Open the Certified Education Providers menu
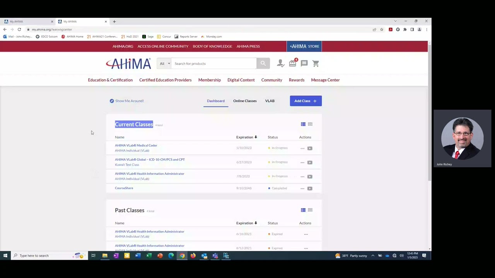495x278 pixels. pyautogui.click(x=166, y=80)
